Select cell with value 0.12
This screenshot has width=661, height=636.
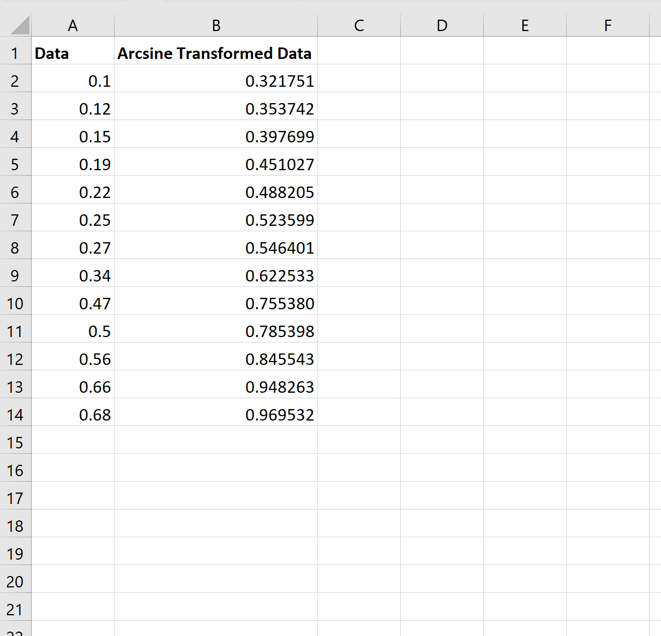click(x=73, y=109)
